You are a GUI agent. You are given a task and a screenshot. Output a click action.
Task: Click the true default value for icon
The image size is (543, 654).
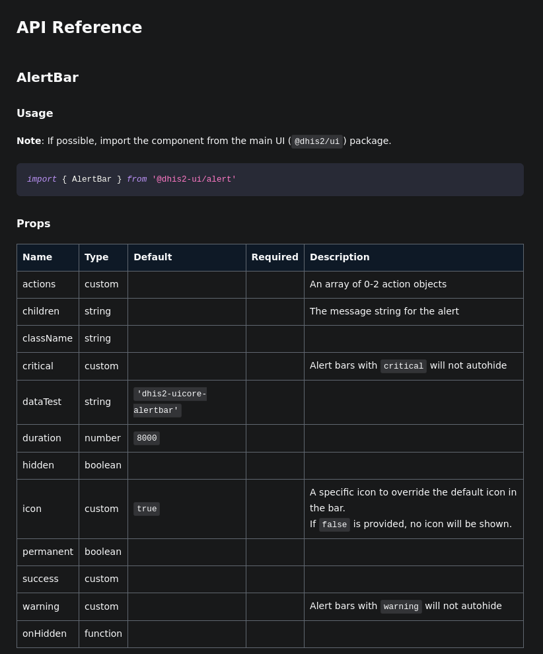point(147,509)
